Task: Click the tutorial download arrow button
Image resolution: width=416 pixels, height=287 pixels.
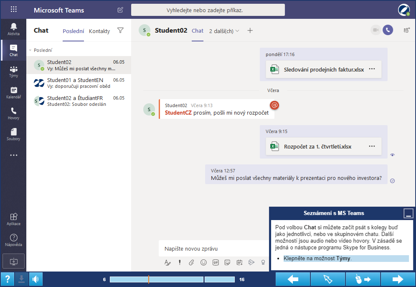Action: (21, 279)
